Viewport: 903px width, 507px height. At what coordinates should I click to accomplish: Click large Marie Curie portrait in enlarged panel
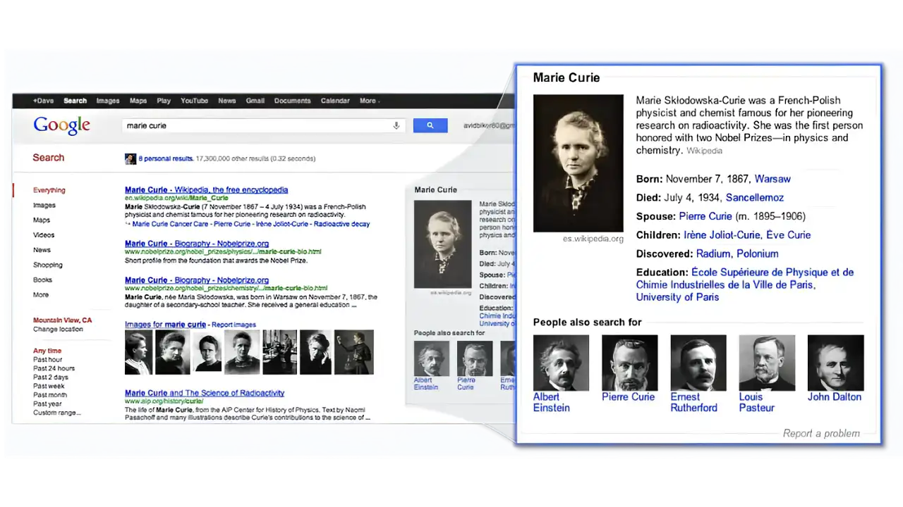578,163
